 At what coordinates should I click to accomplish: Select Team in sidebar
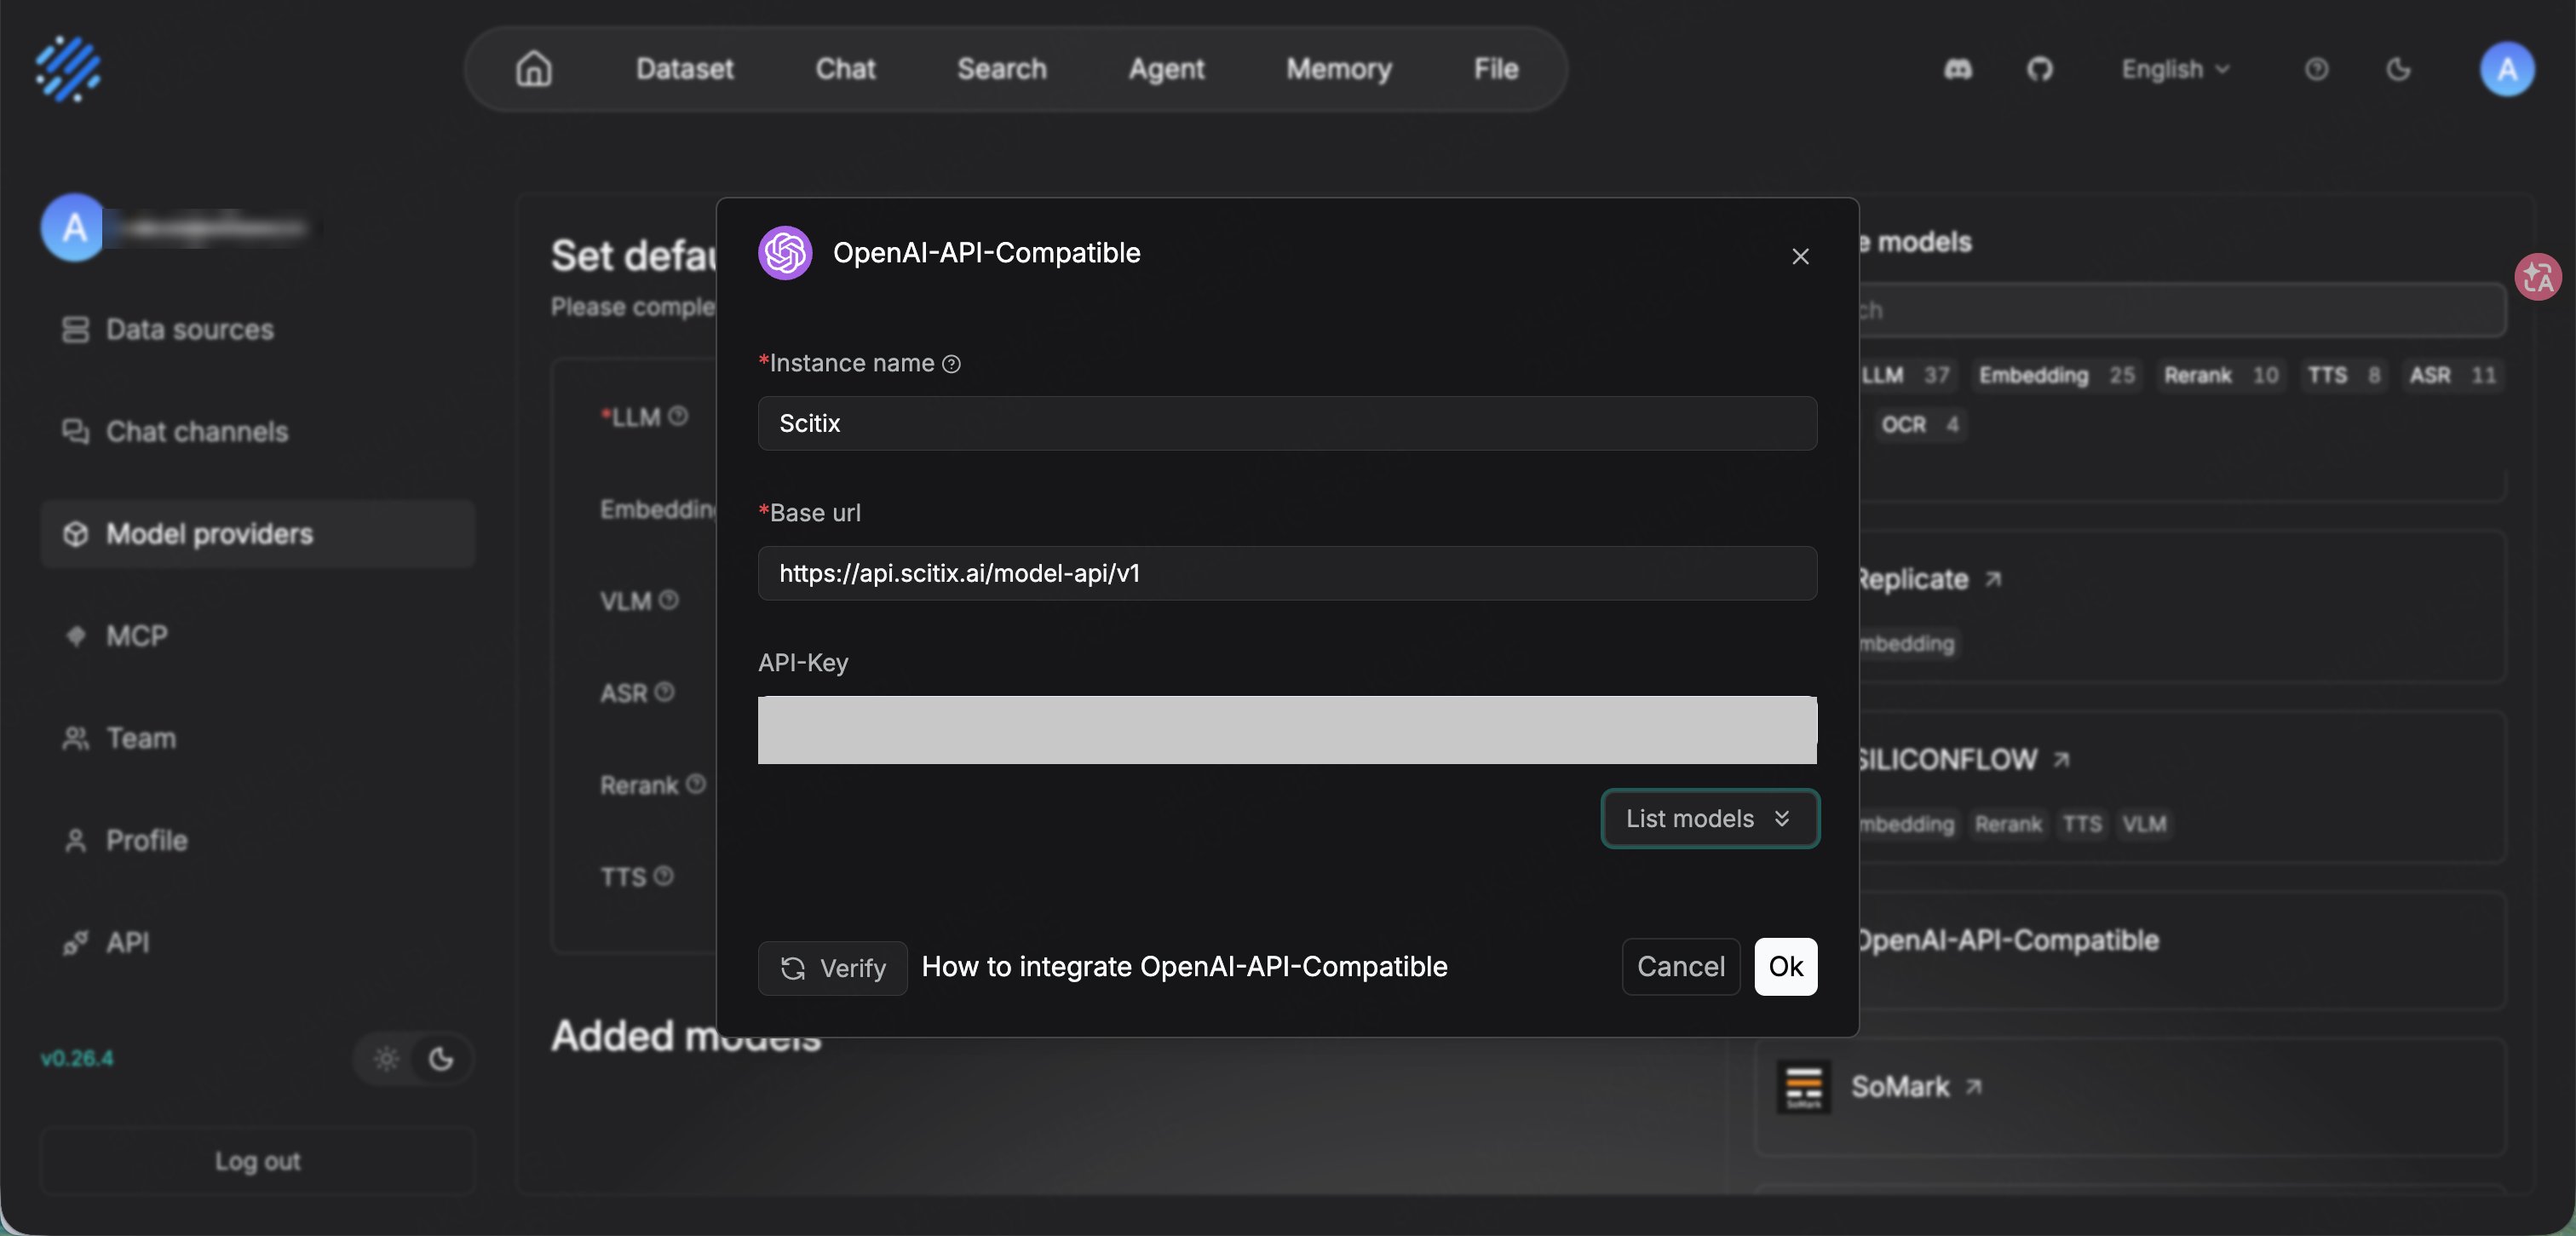pos(257,738)
